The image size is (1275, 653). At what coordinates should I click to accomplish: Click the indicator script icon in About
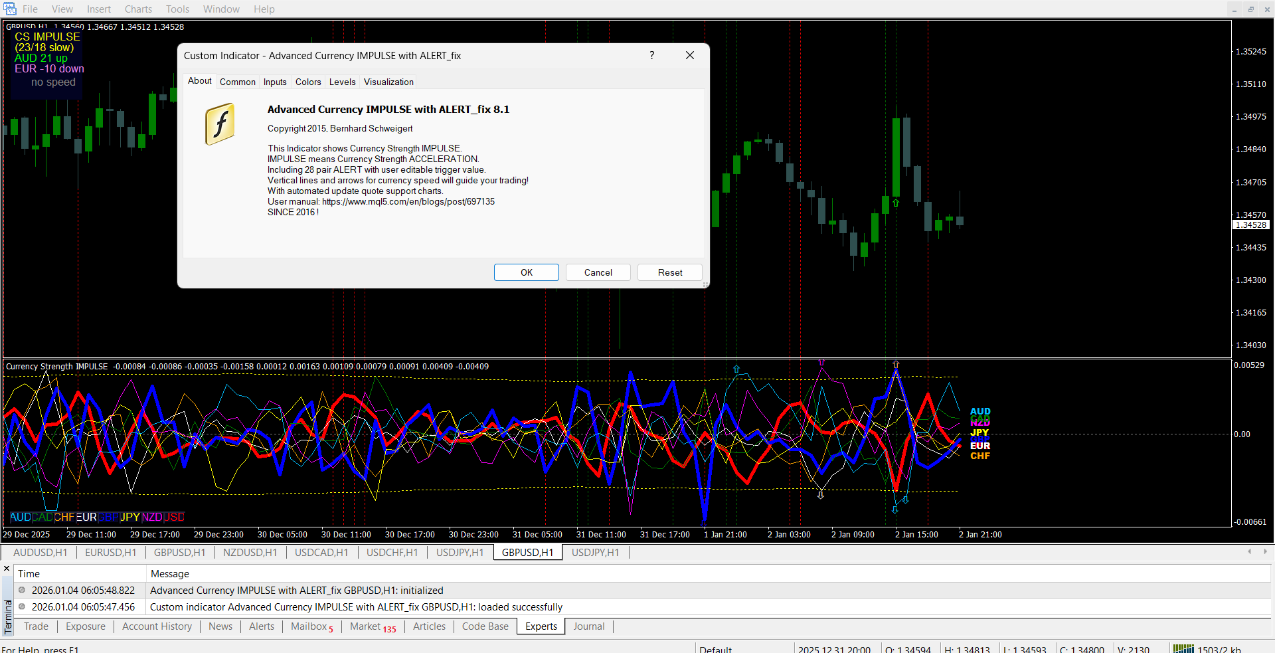point(220,124)
